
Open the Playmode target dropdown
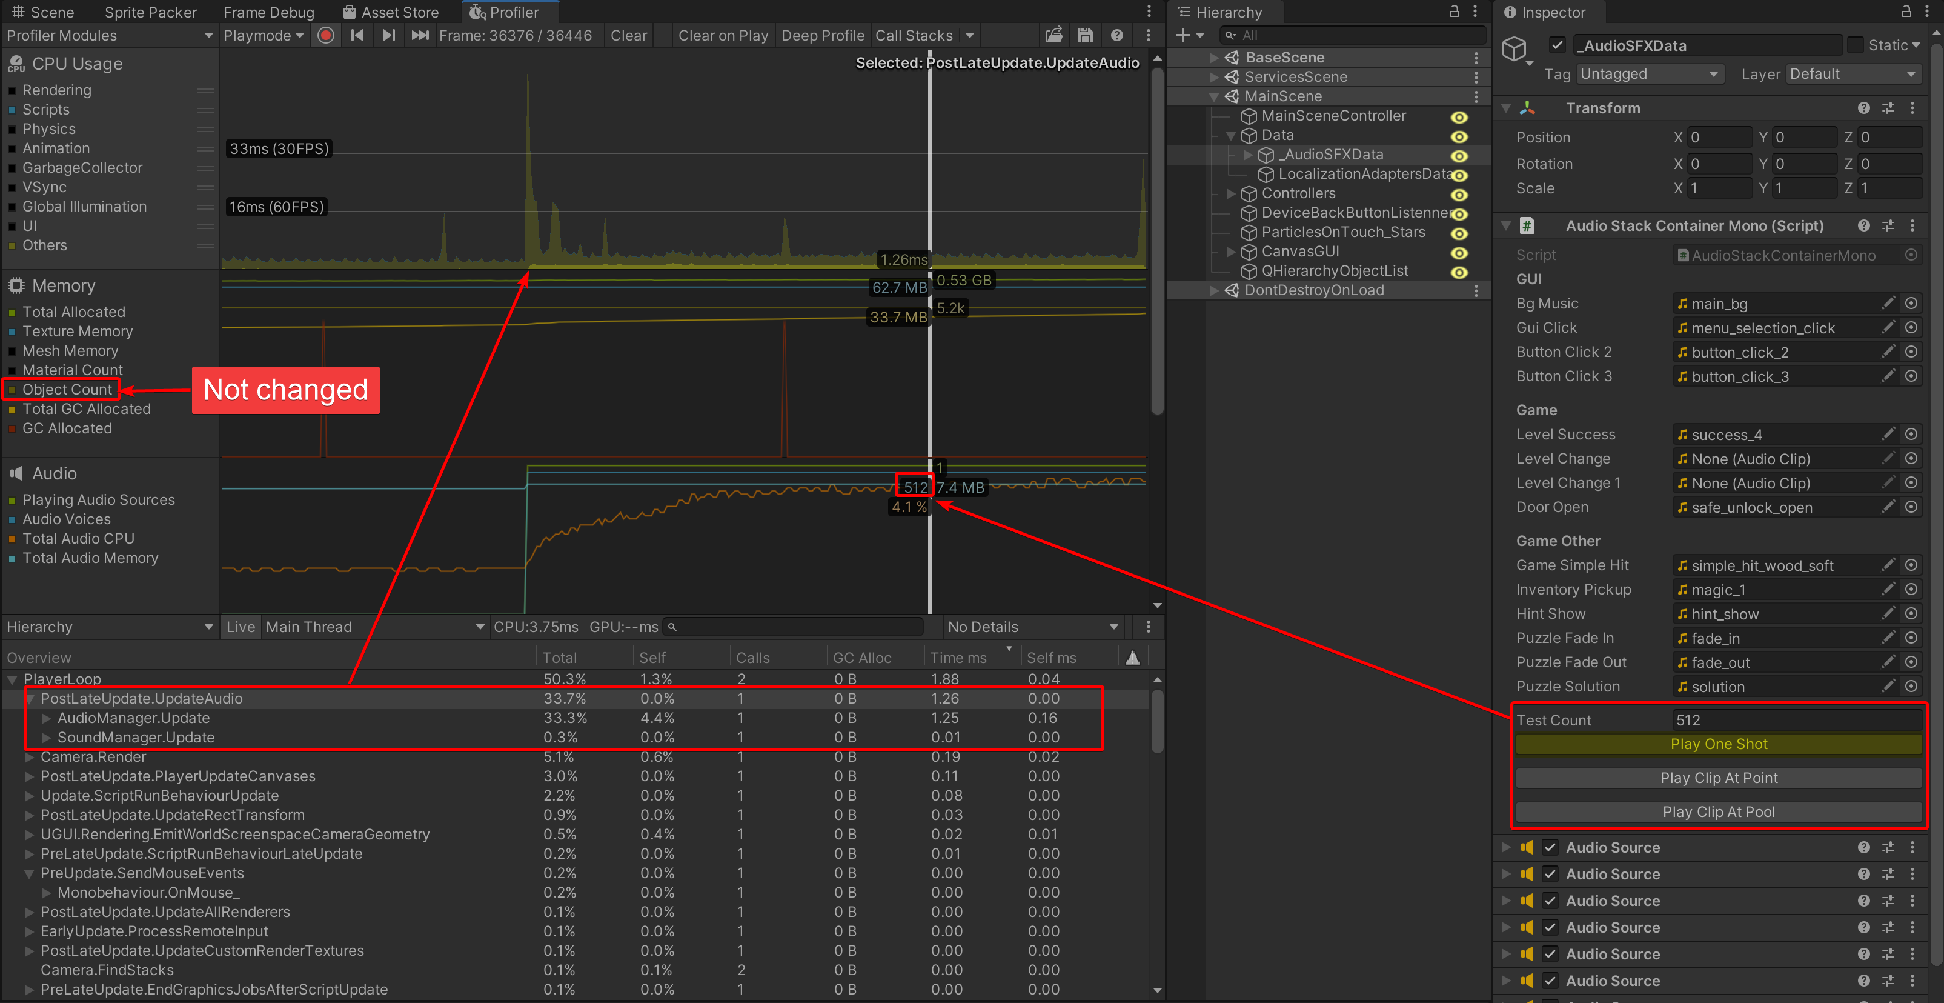click(x=264, y=36)
